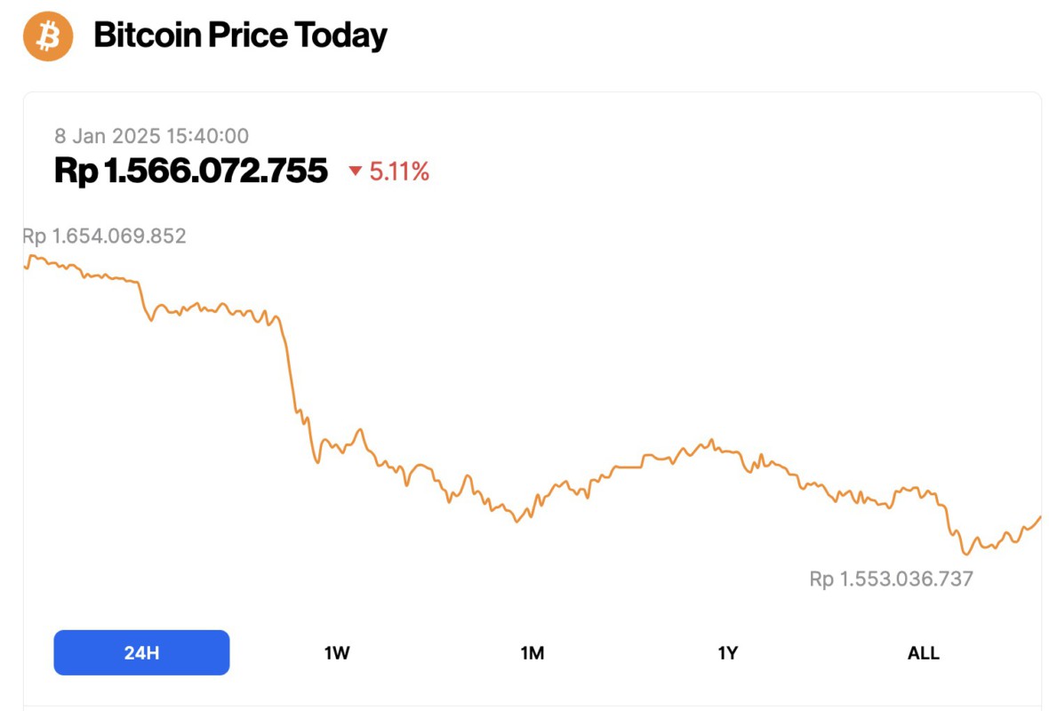Click the white chart panel background
Image resolution: width=1049 pixels, height=711 pixels.
[x=622, y=267]
